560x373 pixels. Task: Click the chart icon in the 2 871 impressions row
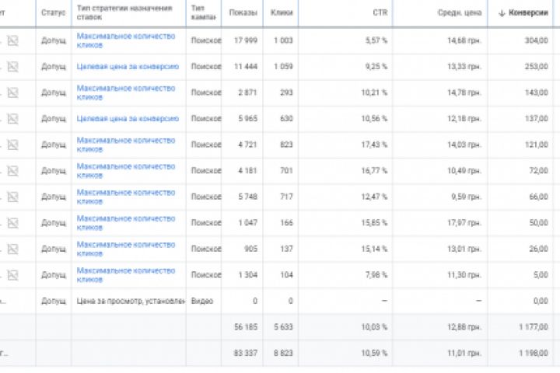[13, 92]
